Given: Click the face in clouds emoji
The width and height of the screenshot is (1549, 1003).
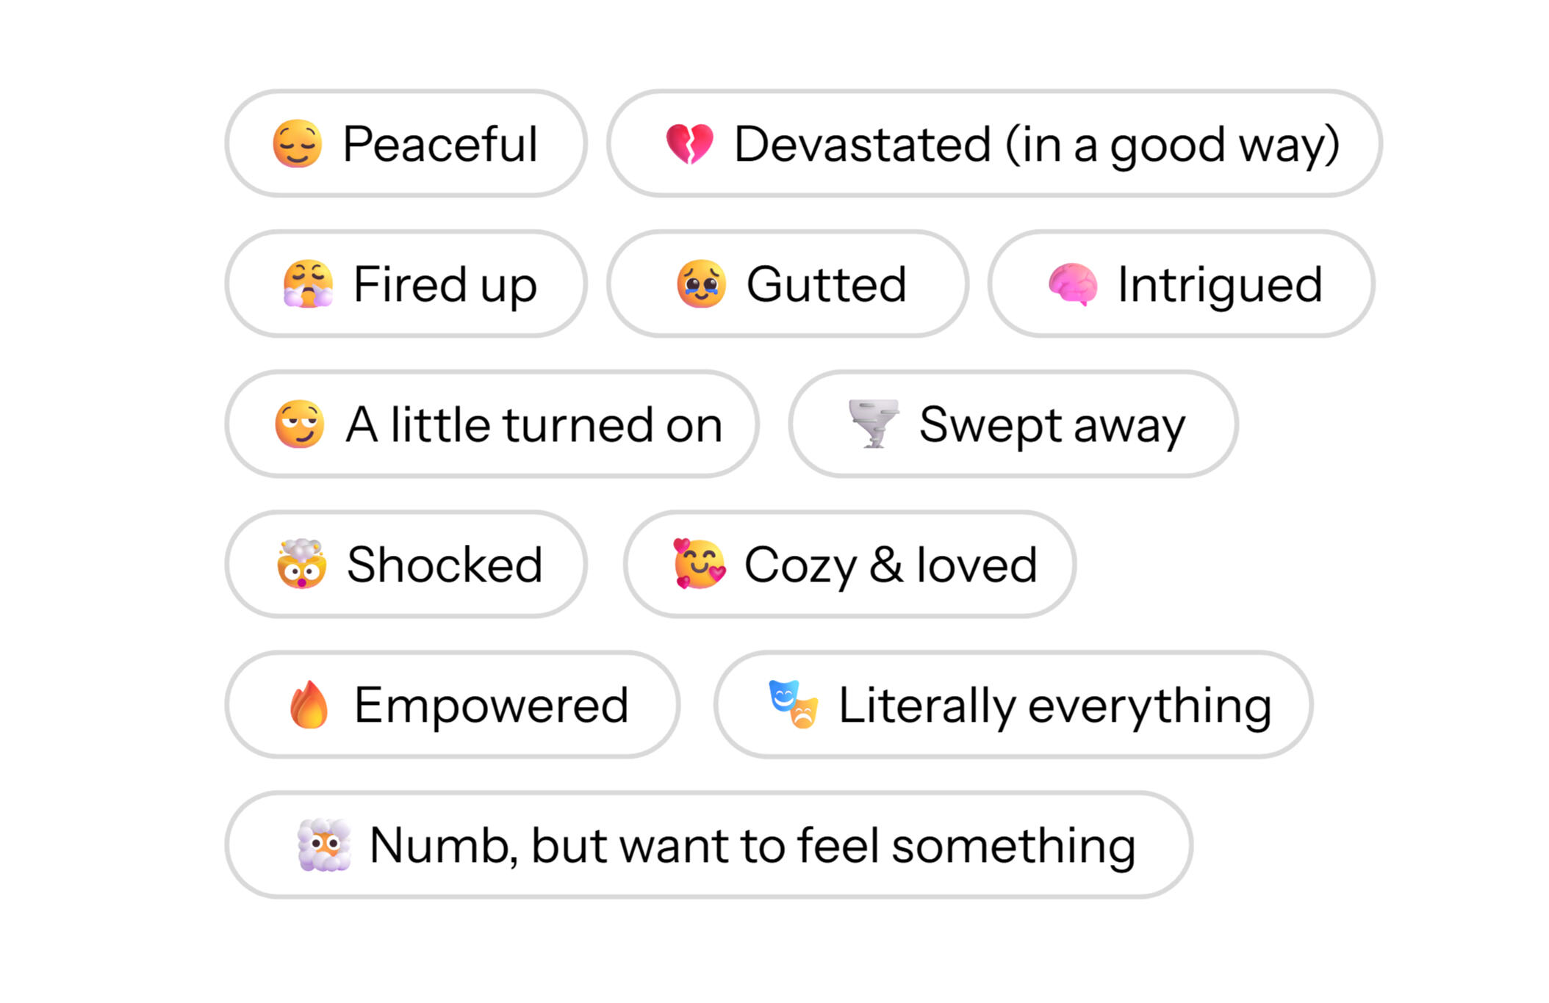Looking at the screenshot, I should [324, 845].
